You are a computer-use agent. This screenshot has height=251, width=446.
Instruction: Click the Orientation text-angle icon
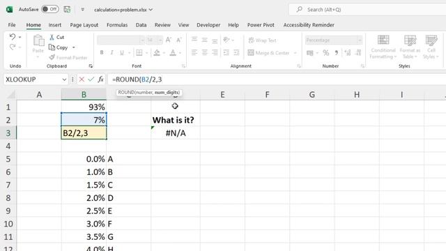click(x=226, y=40)
